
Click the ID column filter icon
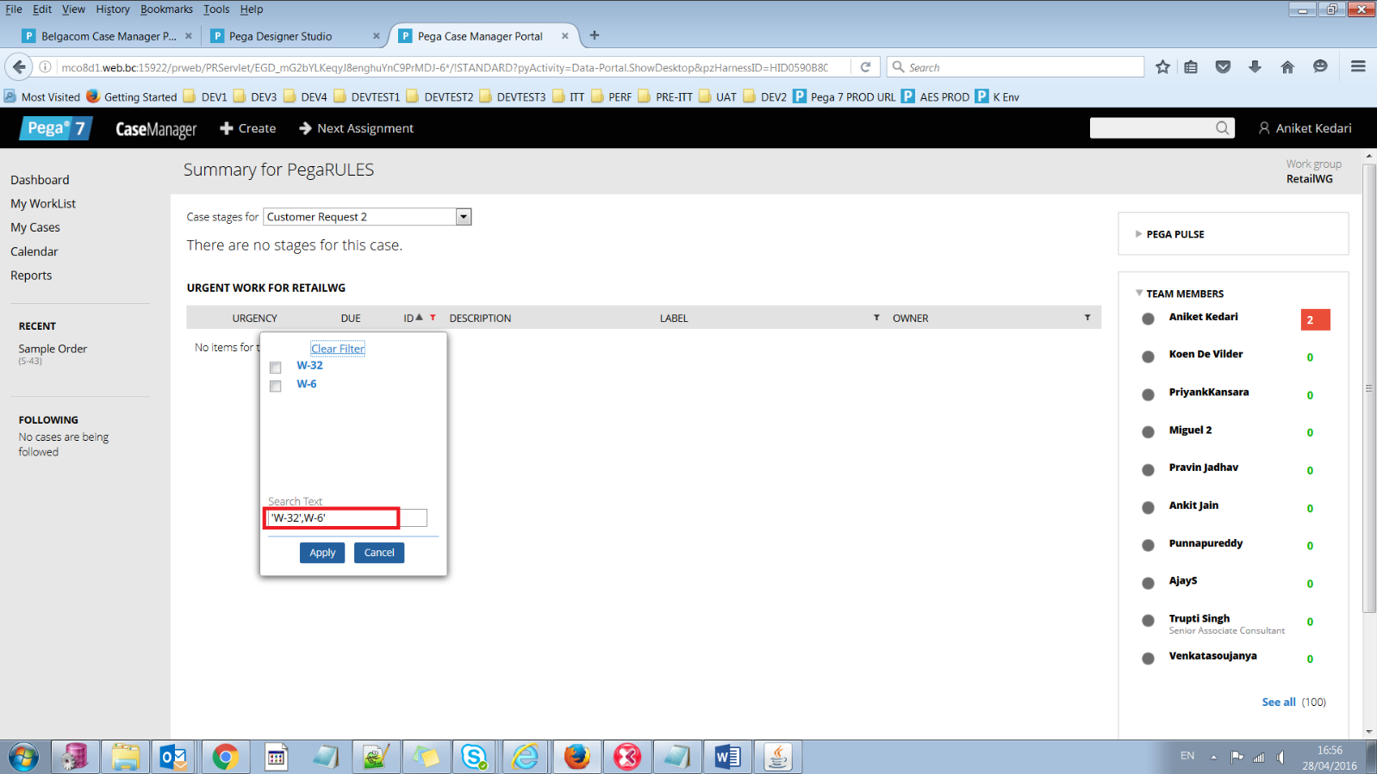tap(433, 318)
